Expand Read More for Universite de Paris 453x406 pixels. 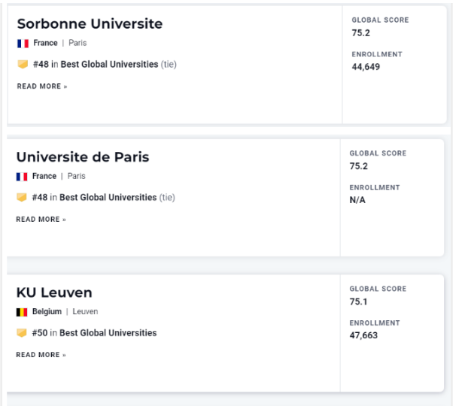point(41,220)
